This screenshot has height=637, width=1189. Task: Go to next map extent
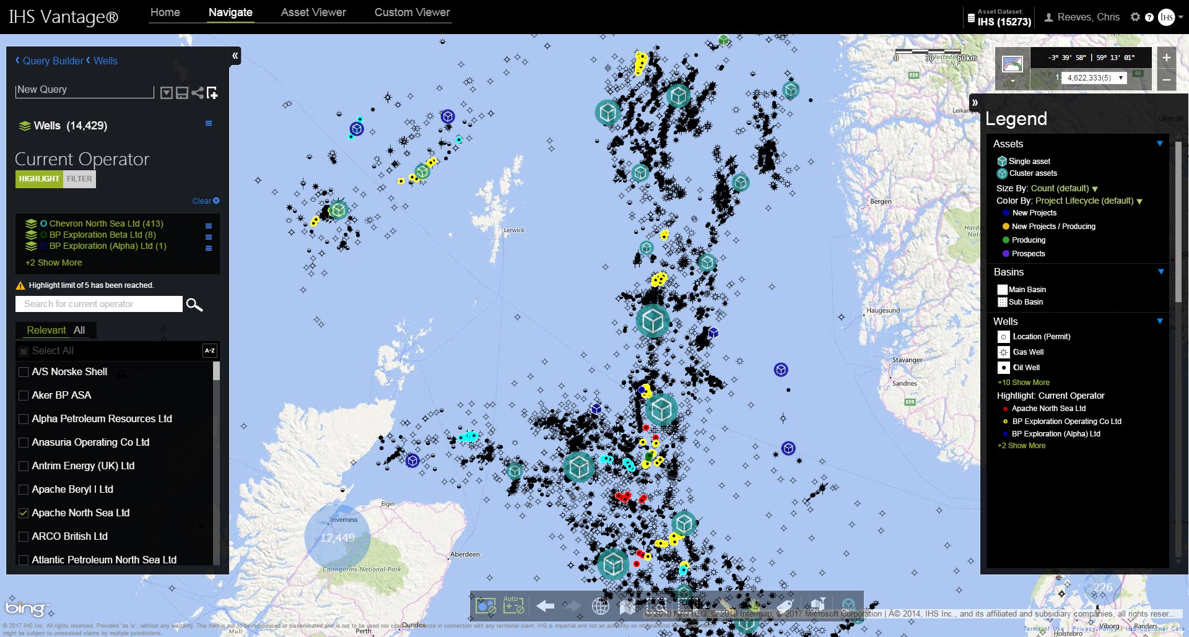tap(572, 606)
